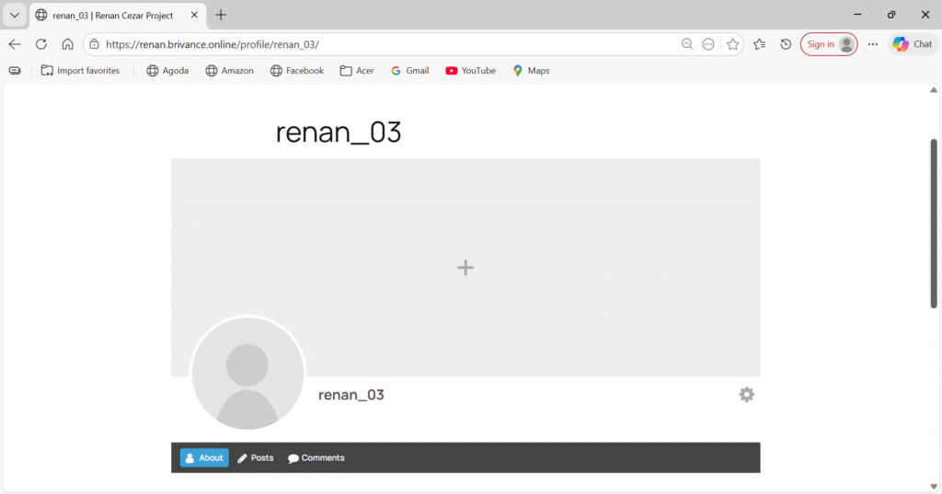Click the Sign in button
The width and height of the screenshot is (942, 494).
tap(828, 44)
